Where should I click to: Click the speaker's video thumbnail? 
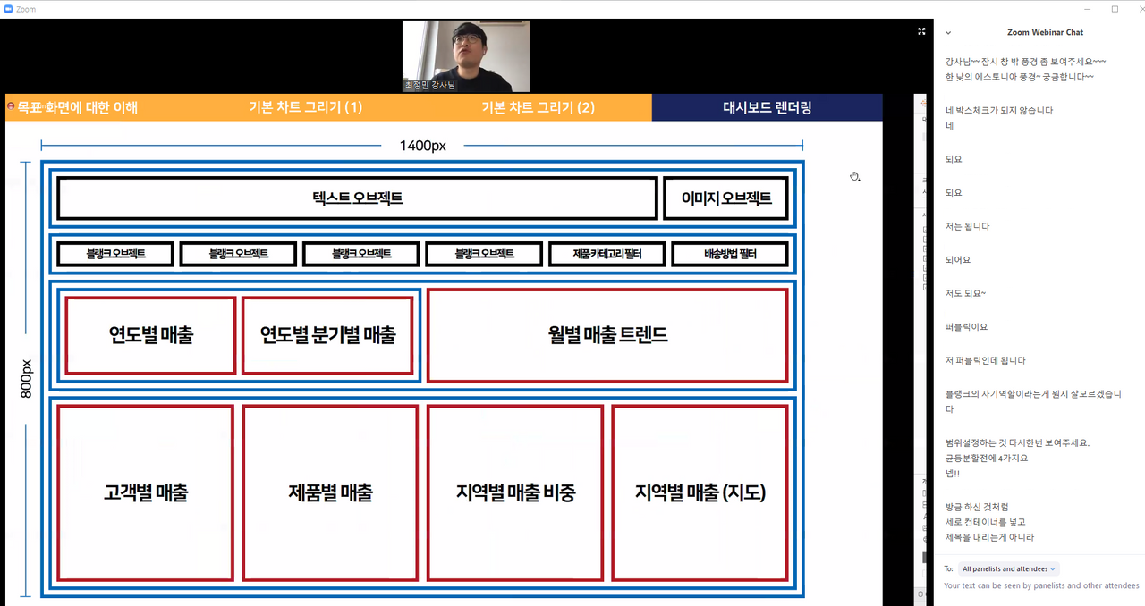click(x=465, y=55)
